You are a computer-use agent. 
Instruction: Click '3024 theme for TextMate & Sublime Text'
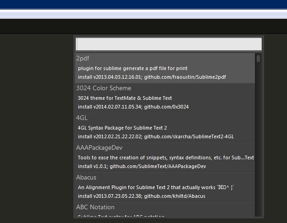(125, 98)
